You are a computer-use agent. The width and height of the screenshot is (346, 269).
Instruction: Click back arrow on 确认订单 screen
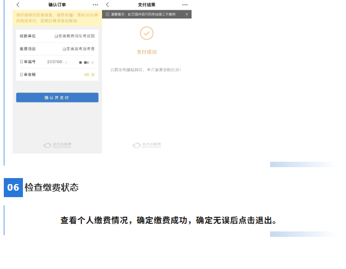(17, 5)
